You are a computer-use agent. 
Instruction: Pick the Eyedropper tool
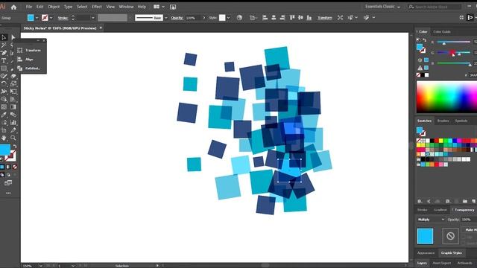point(4,115)
